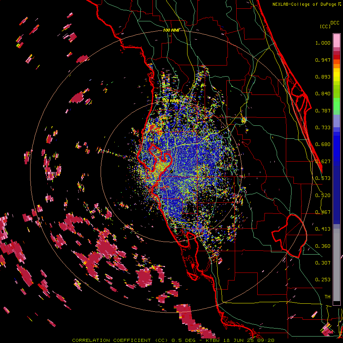343x343 pixels.
Task: Click the DCC product label
Action: pos(335,23)
